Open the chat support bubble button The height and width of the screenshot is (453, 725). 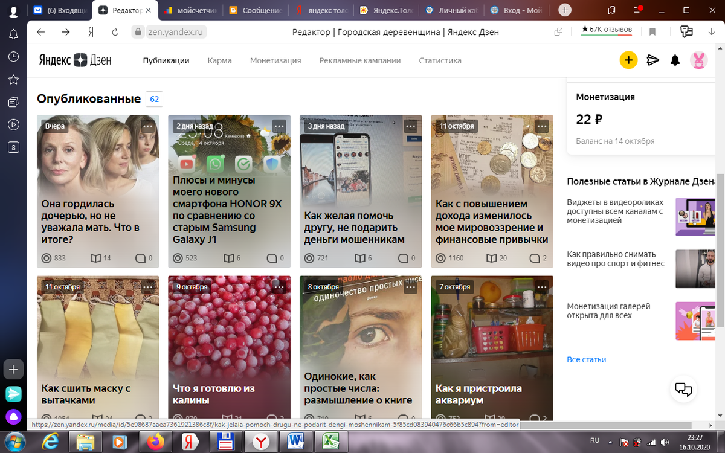coord(683,389)
